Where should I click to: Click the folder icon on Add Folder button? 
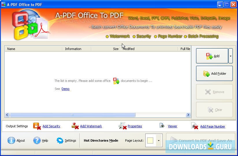click(x=207, y=74)
